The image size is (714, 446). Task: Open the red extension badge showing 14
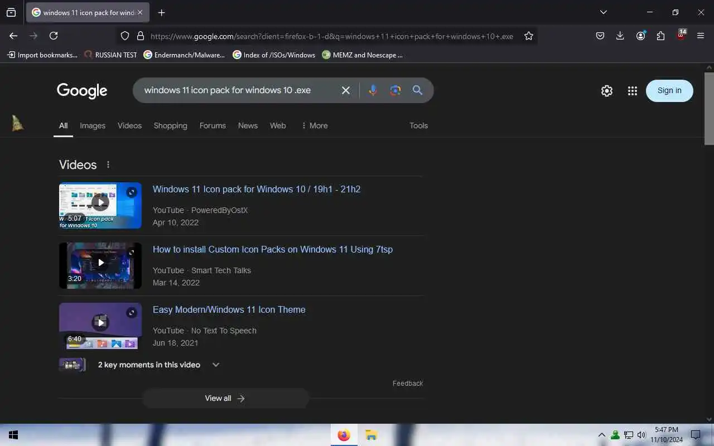point(681,35)
